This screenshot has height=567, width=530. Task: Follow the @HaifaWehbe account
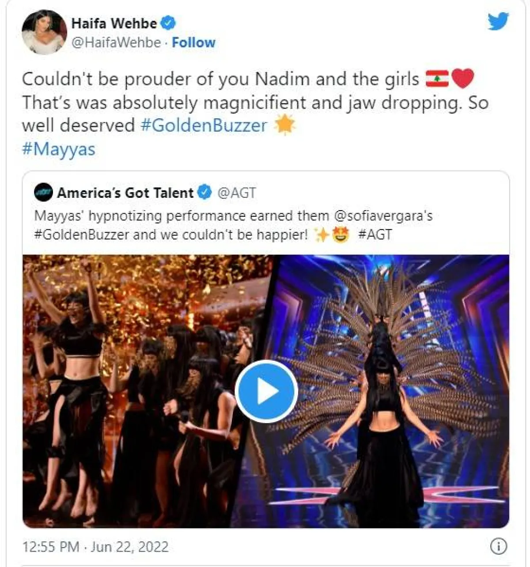click(193, 42)
